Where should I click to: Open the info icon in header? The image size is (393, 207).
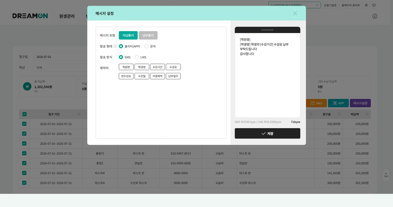tap(375, 16)
